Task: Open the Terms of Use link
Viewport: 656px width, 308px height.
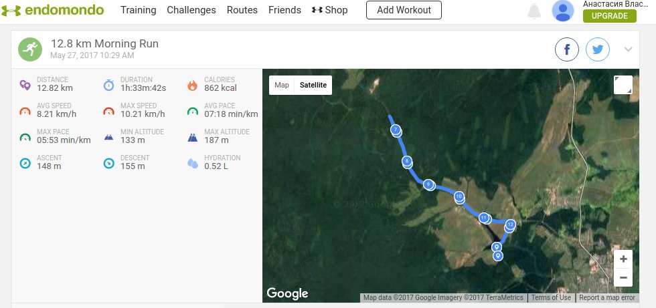Action: (x=551, y=298)
